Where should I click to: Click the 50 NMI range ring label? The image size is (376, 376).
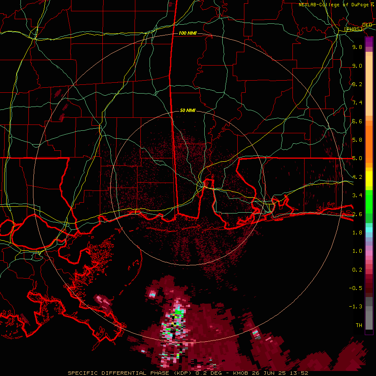(188, 110)
